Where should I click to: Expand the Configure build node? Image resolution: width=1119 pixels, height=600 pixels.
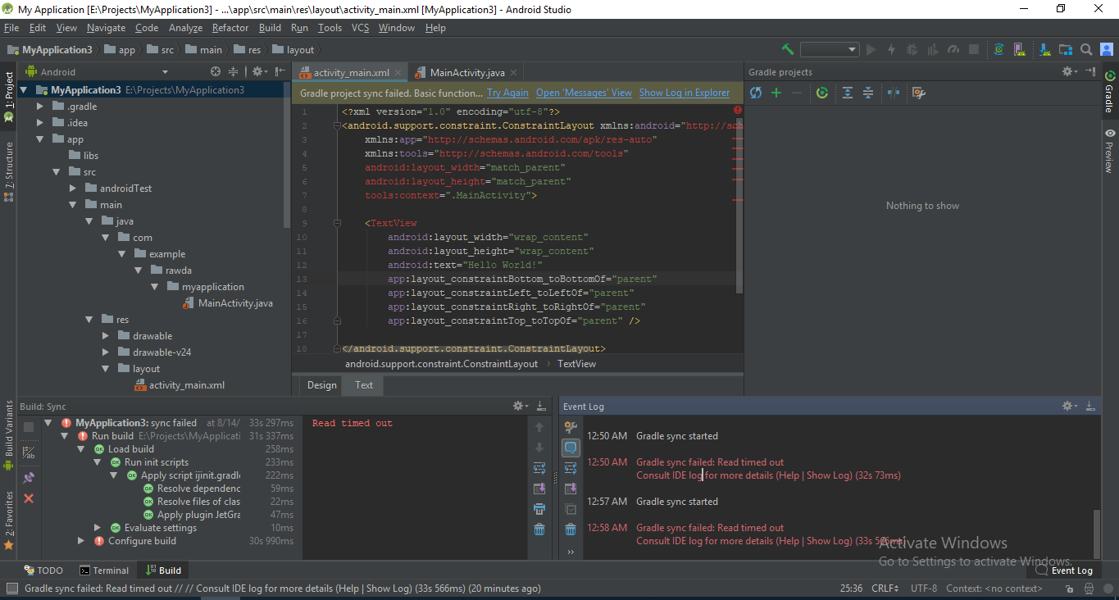(81, 541)
